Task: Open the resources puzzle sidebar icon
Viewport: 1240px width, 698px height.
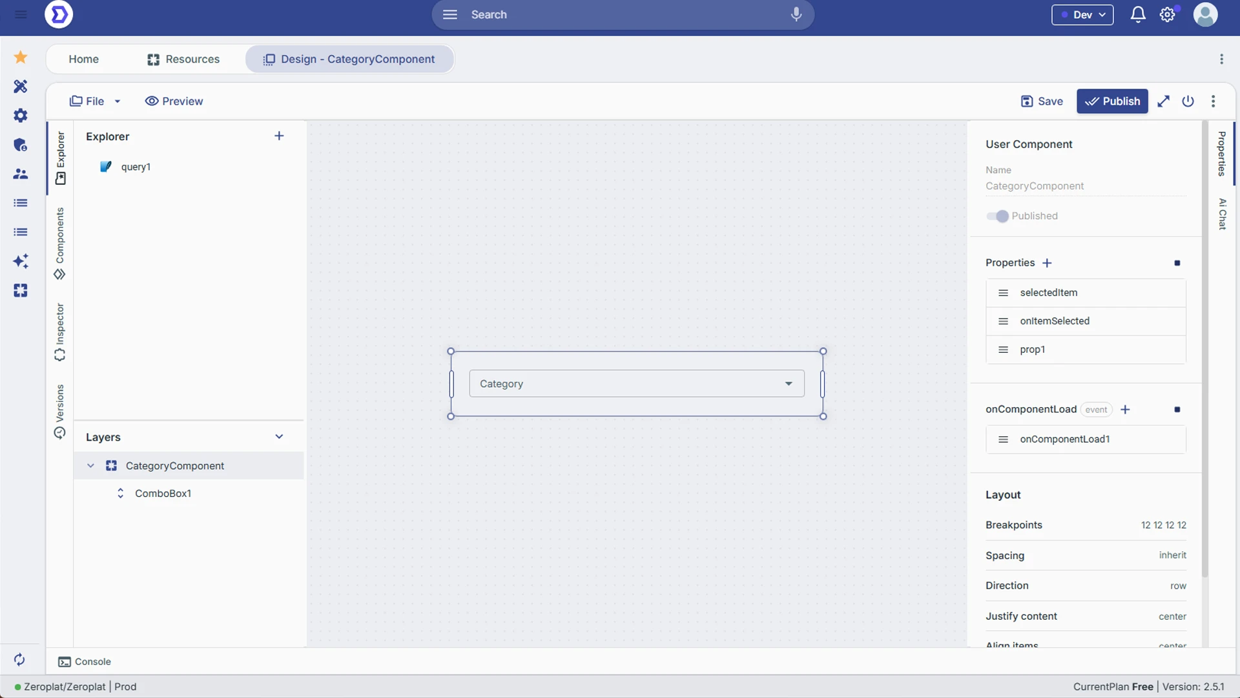Action: click(x=21, y=290)
